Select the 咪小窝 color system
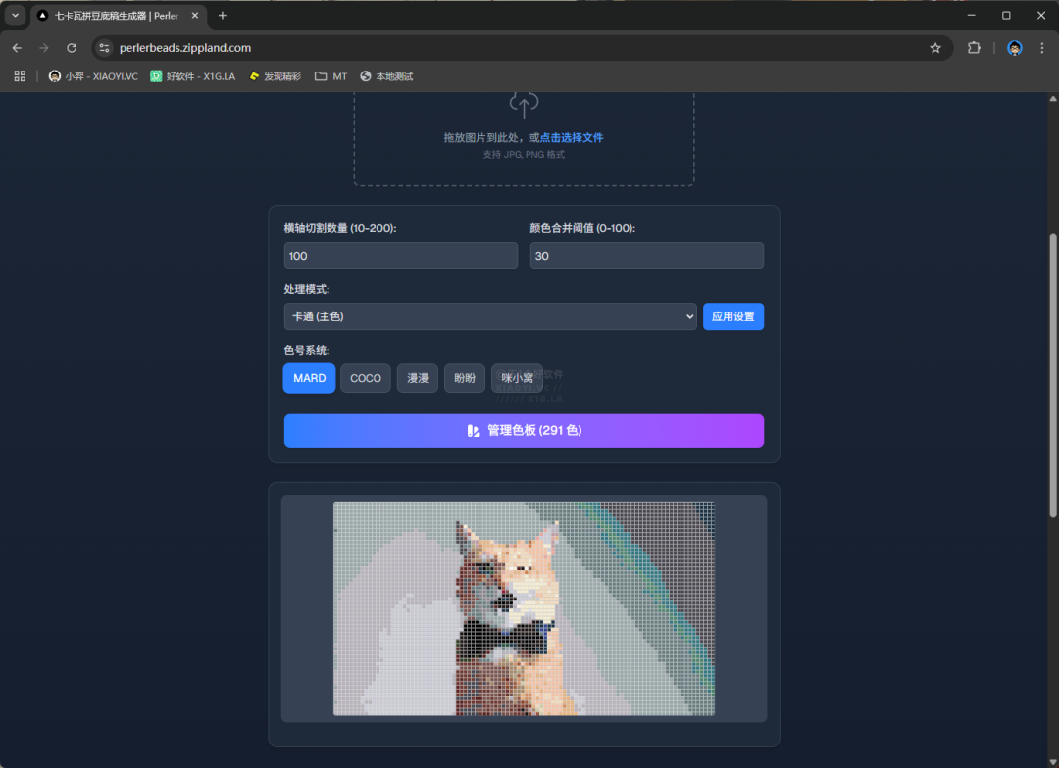Image resolution: width=1059 pixels, height=768 pixels. [517, 378]
